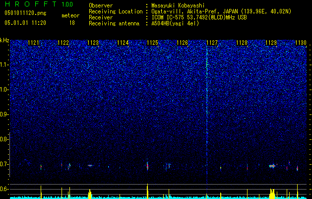
Task: Click the meteor count value 18
Action: [x=72, y=23]
